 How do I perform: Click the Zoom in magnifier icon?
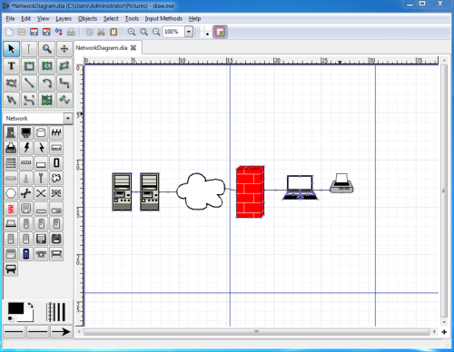pyautogui.click(x=132, y=32)
